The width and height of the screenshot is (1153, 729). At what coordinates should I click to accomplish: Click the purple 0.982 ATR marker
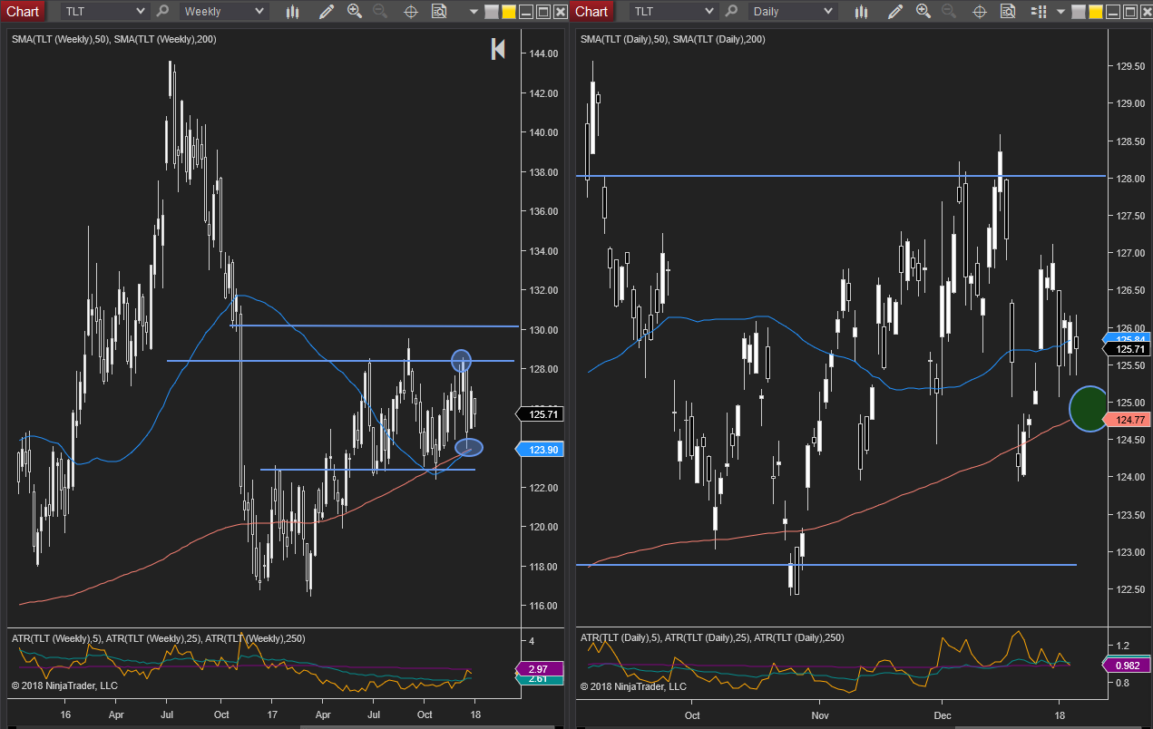coord(1127,665)
